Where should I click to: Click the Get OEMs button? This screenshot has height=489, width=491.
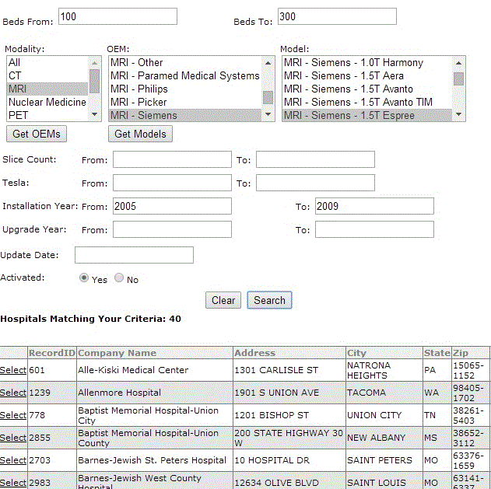(37, 134)
